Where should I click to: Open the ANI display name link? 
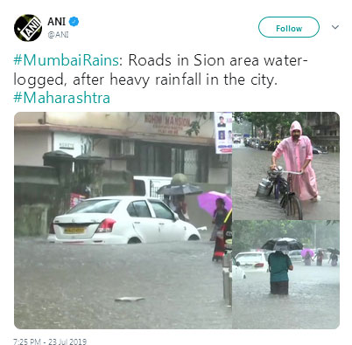click(57, 22)
